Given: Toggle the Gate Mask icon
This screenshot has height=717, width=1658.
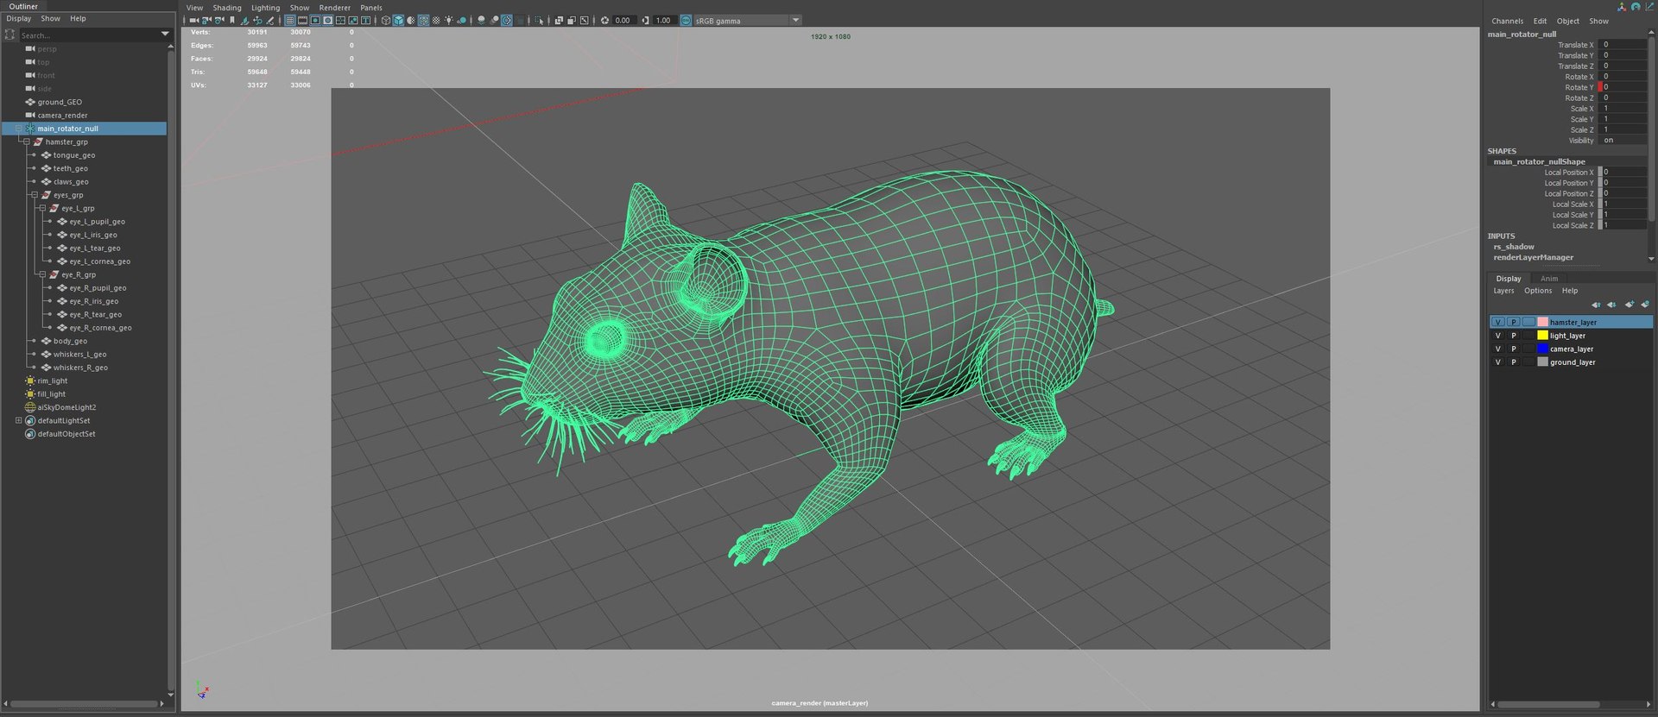Looking at the screenshot, I should pyautogui.click(x=327, y=20).
